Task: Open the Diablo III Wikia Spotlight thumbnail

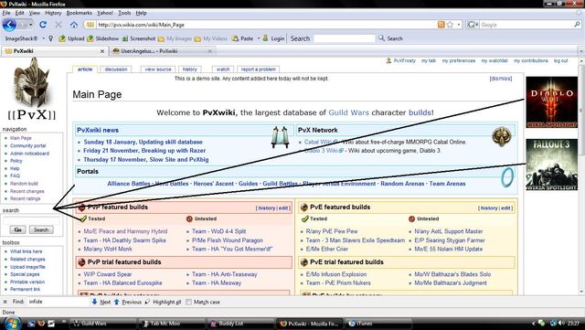Action: [x=551, y=102]
